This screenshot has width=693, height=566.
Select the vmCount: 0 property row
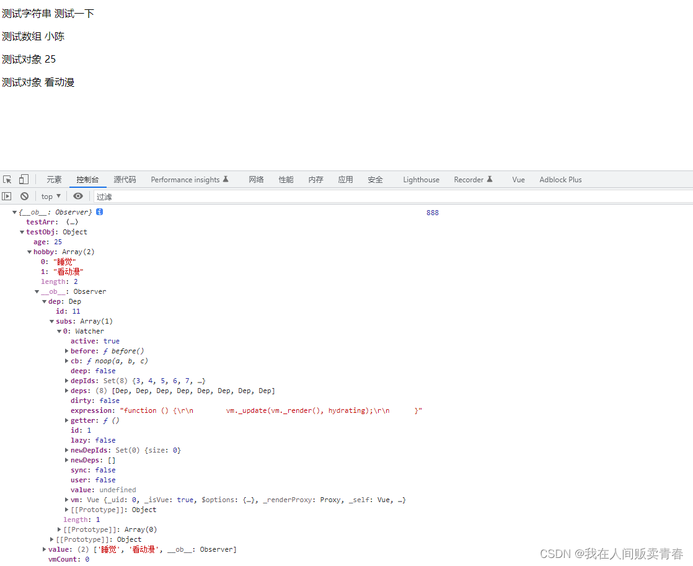tap(69, 559)
